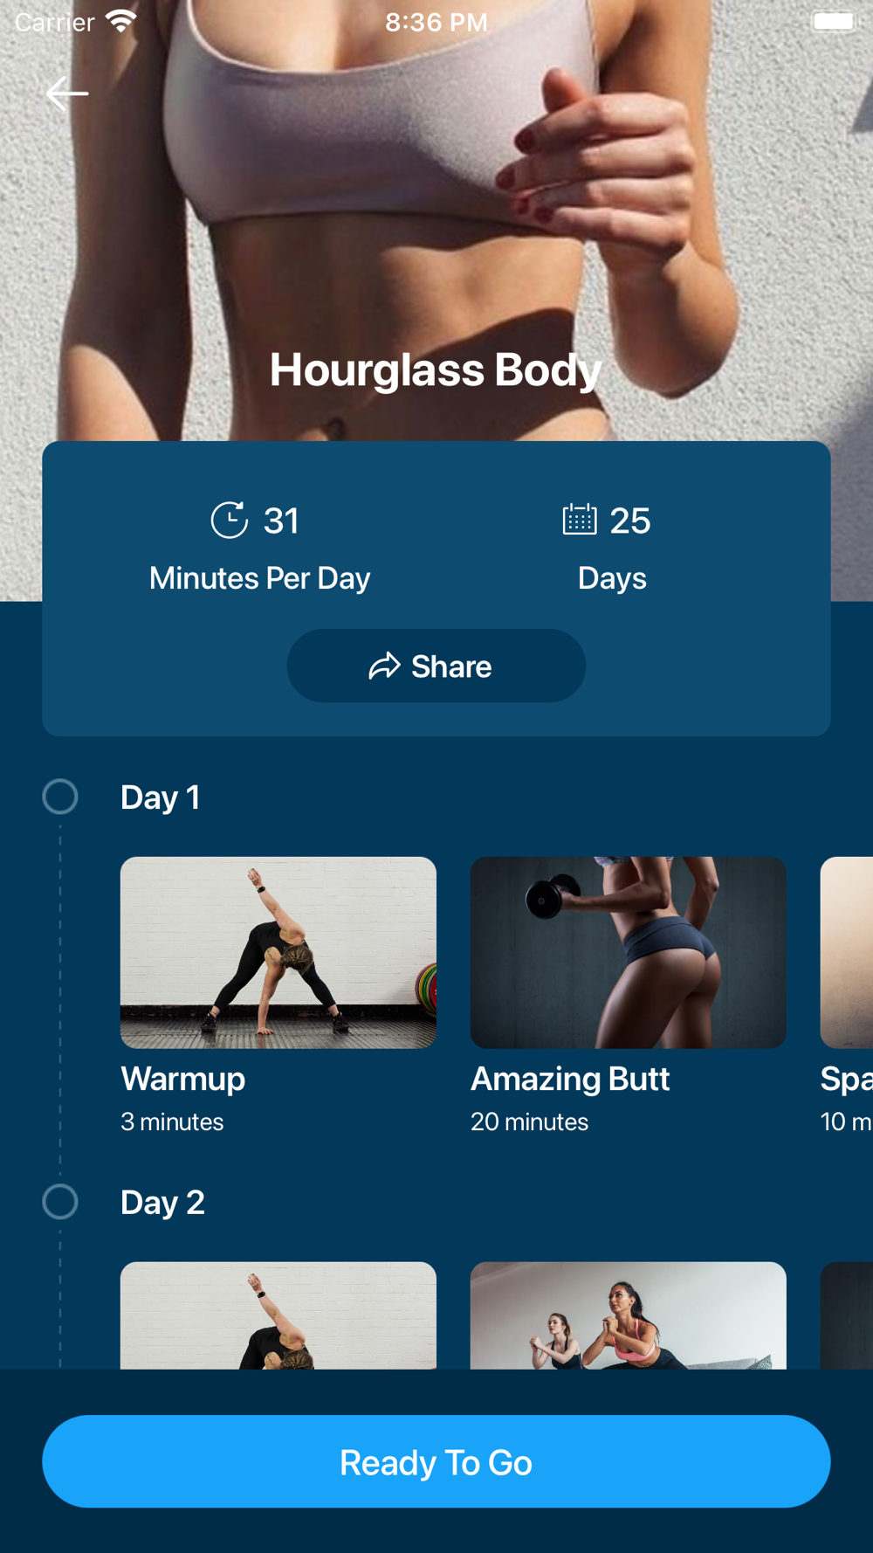The width and height of the screenshot is (873, 1553).
Task: Click the clock icon beside 31
Action: (x=230, y=520)
